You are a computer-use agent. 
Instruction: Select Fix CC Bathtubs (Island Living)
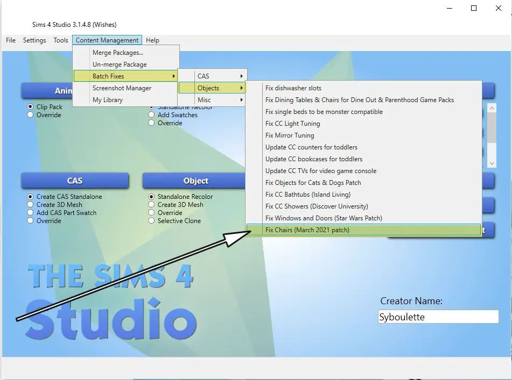(364, 194)
